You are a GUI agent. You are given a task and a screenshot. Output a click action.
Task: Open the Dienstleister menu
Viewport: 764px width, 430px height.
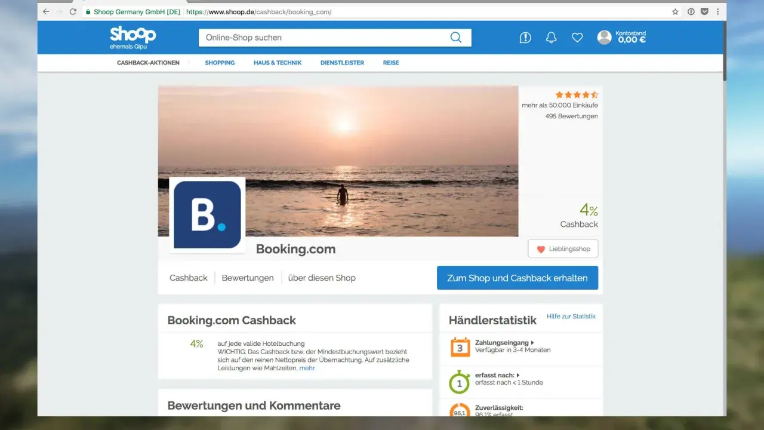click(342, 63)
